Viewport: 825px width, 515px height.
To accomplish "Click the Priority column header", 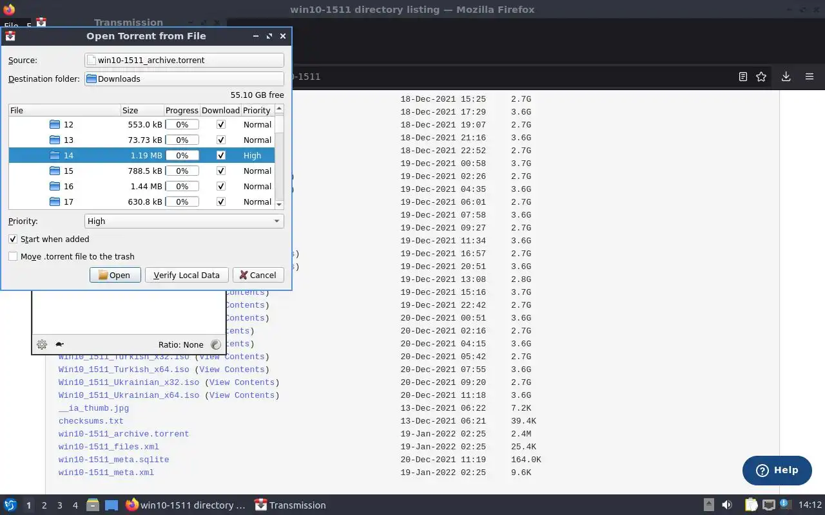I will tap(257, 110).
